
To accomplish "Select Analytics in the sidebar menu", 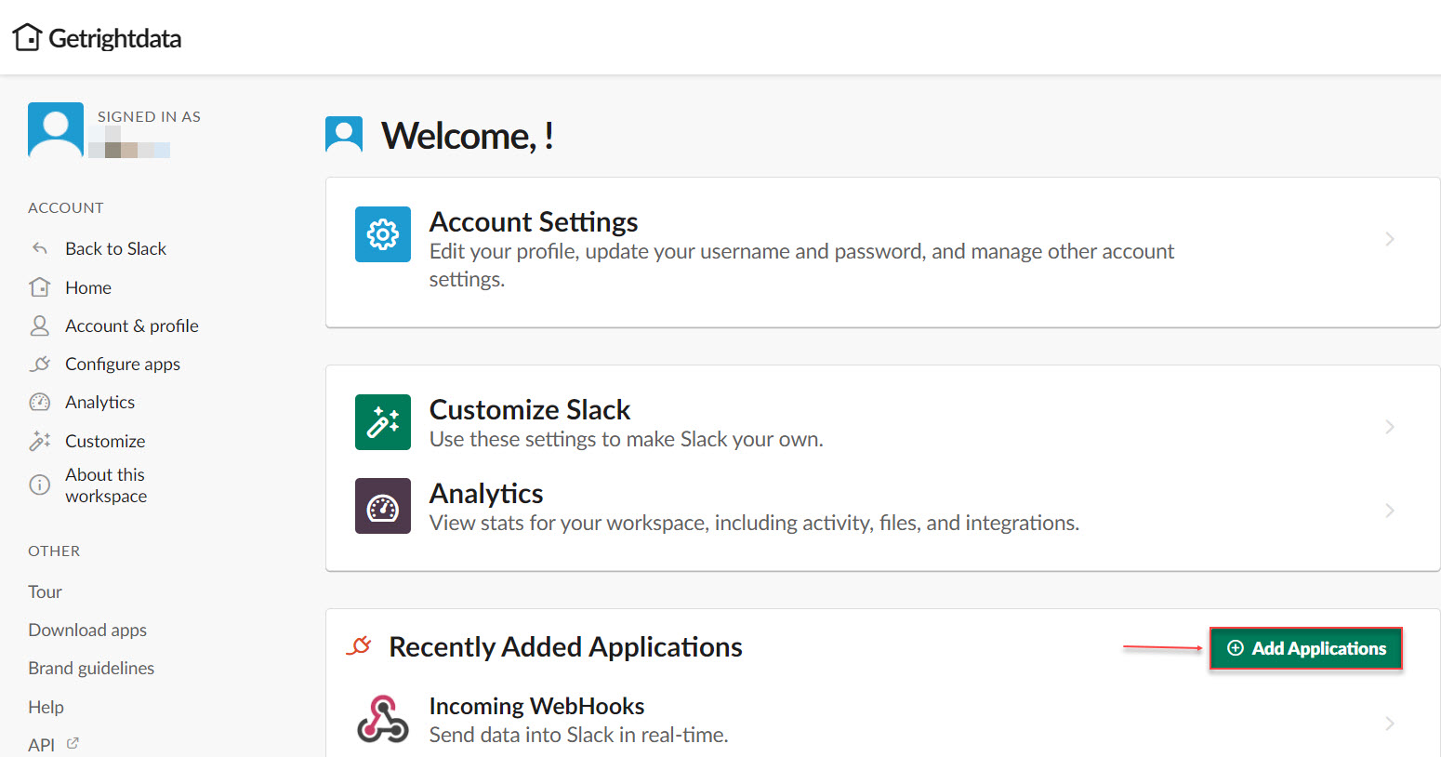I will (99, 402).
